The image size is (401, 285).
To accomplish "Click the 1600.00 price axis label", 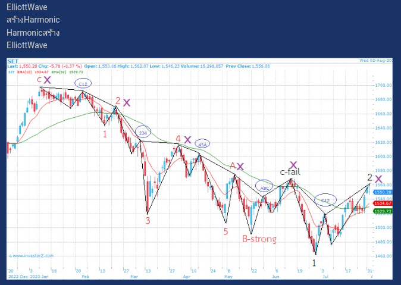I will (383, 156).
